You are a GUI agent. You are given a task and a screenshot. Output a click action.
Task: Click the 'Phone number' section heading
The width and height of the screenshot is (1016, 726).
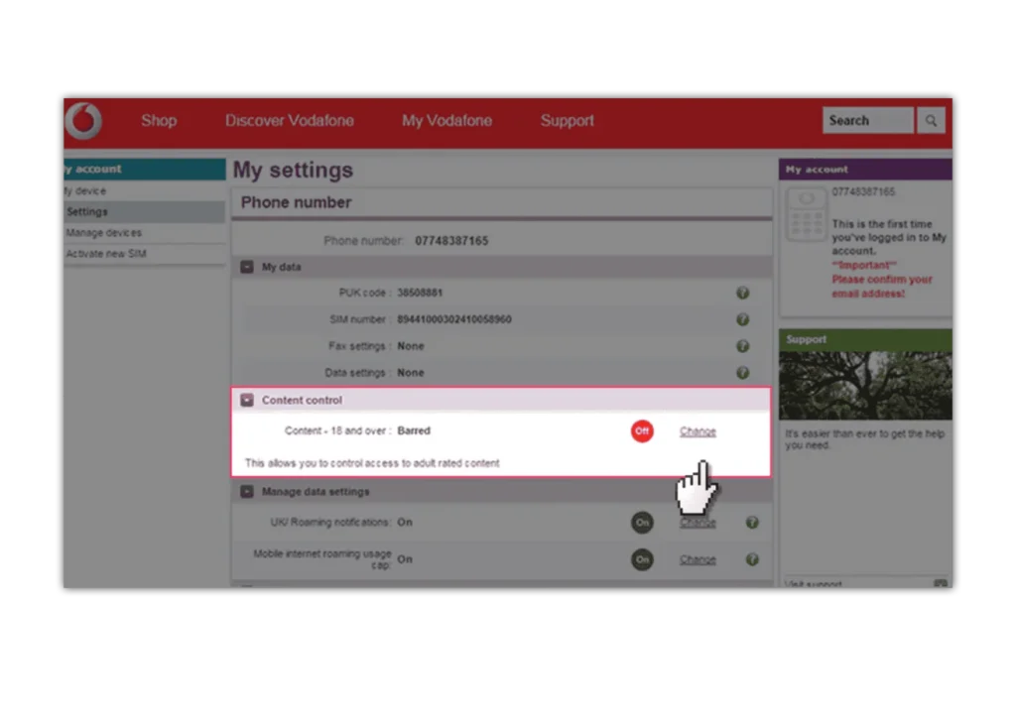(296, 202)
